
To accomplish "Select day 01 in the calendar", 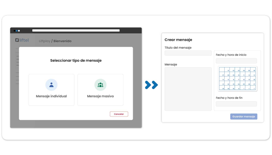I will point(227,70).
